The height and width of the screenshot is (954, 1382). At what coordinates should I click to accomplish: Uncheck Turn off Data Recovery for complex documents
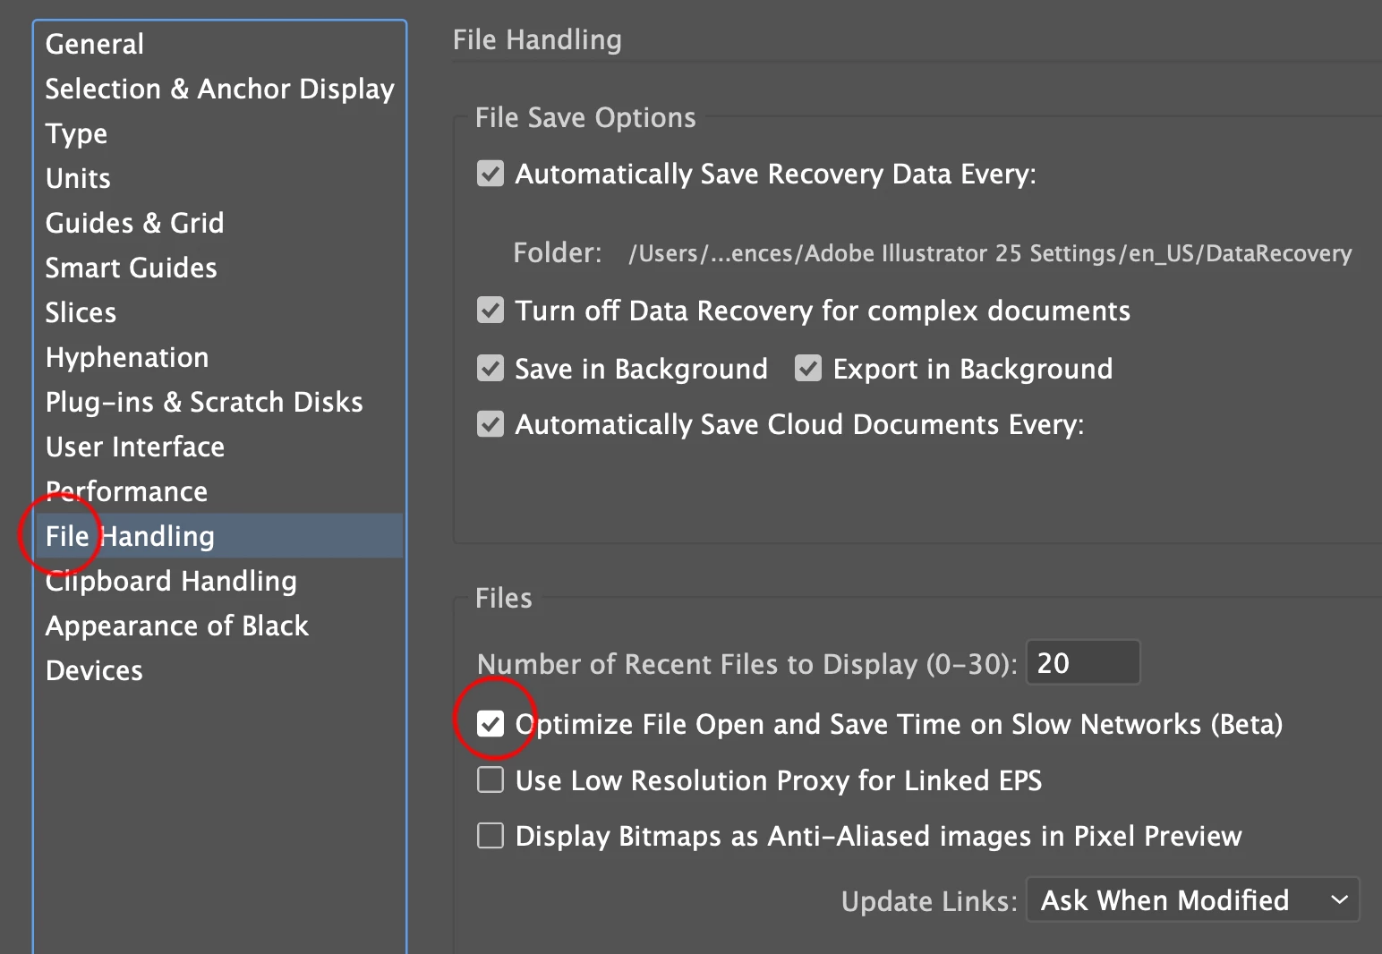[491, 311]
